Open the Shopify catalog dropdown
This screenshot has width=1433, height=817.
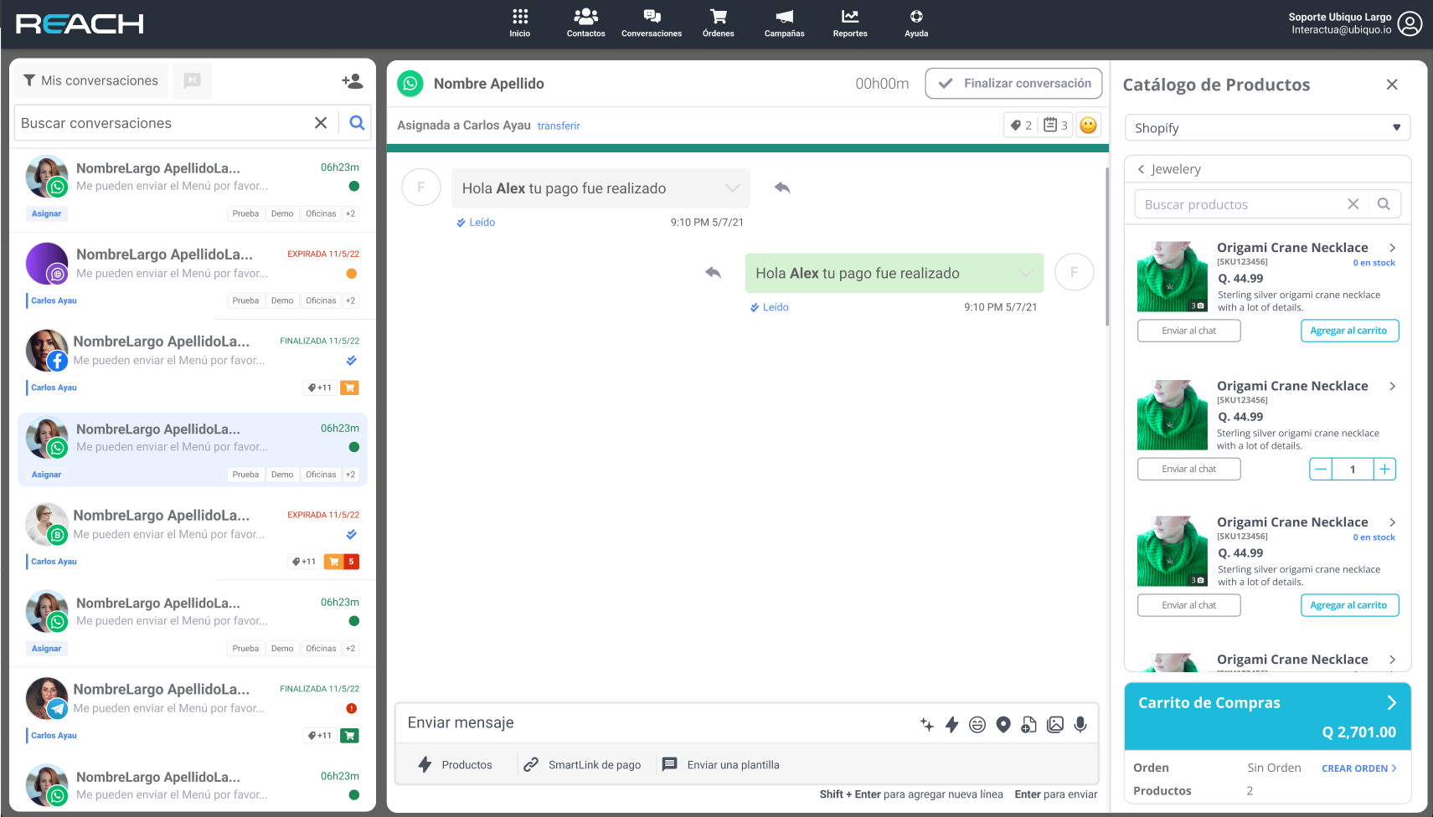[1267, 128]
